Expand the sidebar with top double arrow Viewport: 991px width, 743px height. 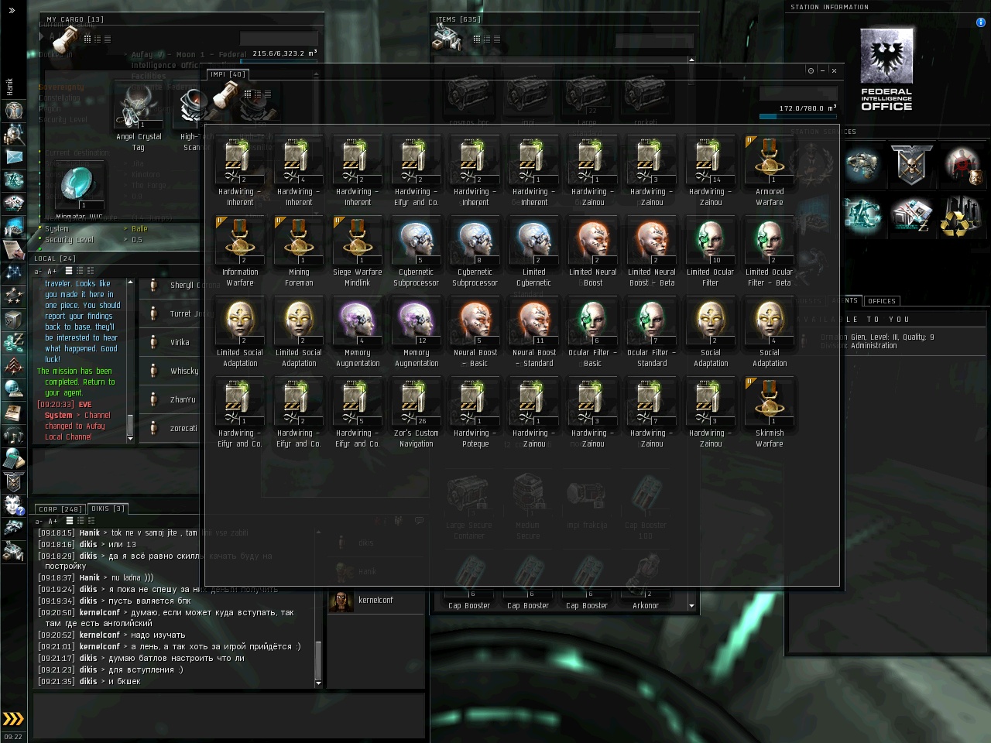pyautogui.click(x=12, y=11)
